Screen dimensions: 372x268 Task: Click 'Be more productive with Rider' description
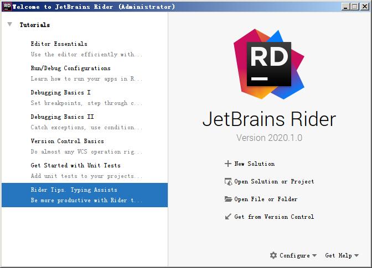click(x=86, y=200)
